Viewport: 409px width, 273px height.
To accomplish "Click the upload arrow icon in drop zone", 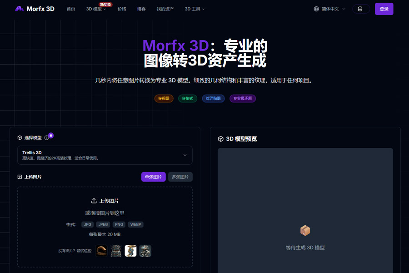I will pos(94,201).
